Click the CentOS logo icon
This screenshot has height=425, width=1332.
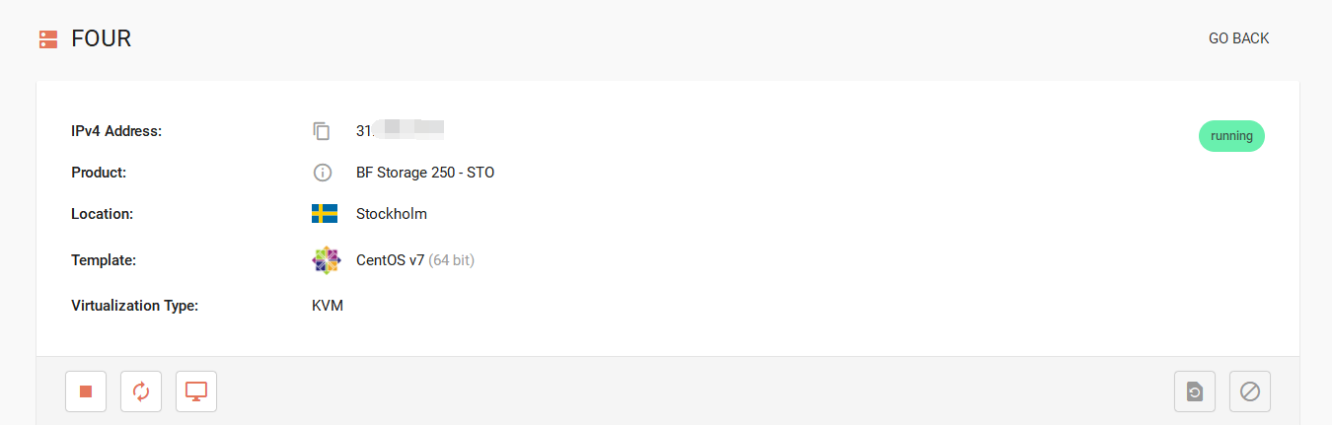coord(326,260)
